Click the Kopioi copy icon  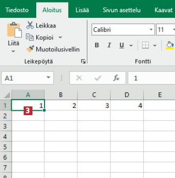click(30, 37)
